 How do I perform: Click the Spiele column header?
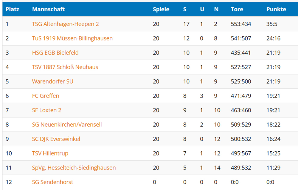coord(161,9)
